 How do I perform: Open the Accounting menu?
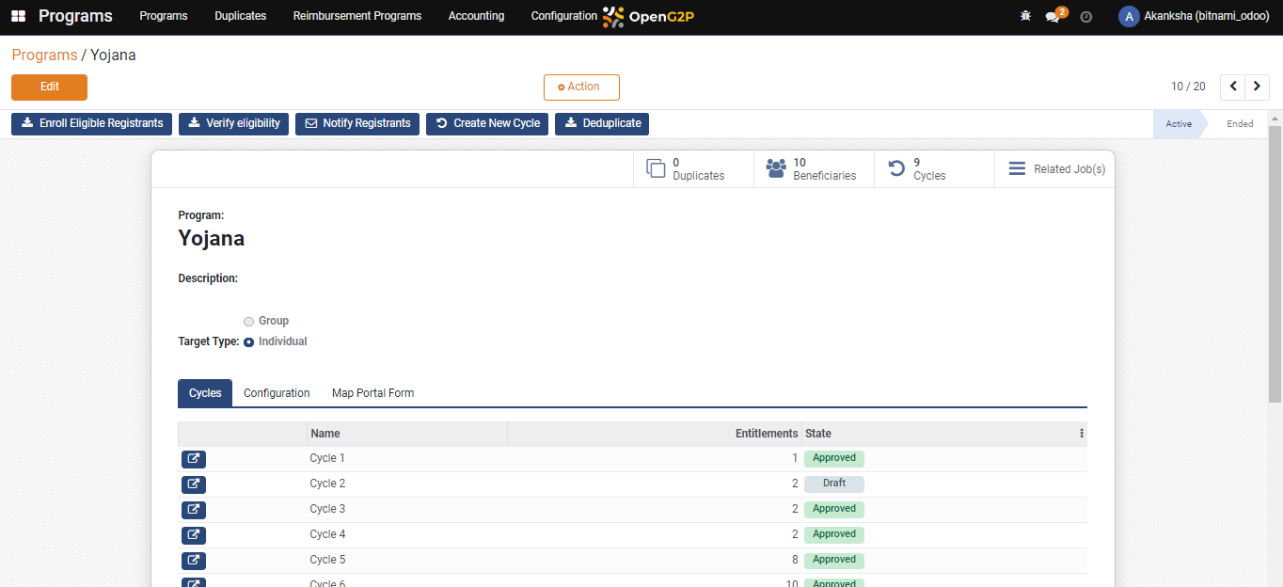[476, 16]
